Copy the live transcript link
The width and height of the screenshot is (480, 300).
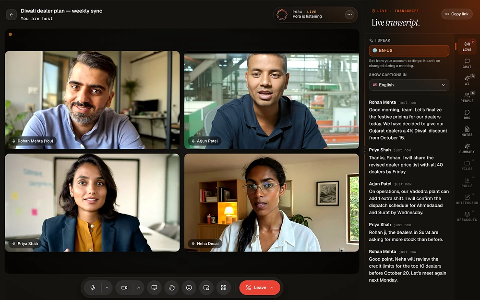click(x=457, y=14)
